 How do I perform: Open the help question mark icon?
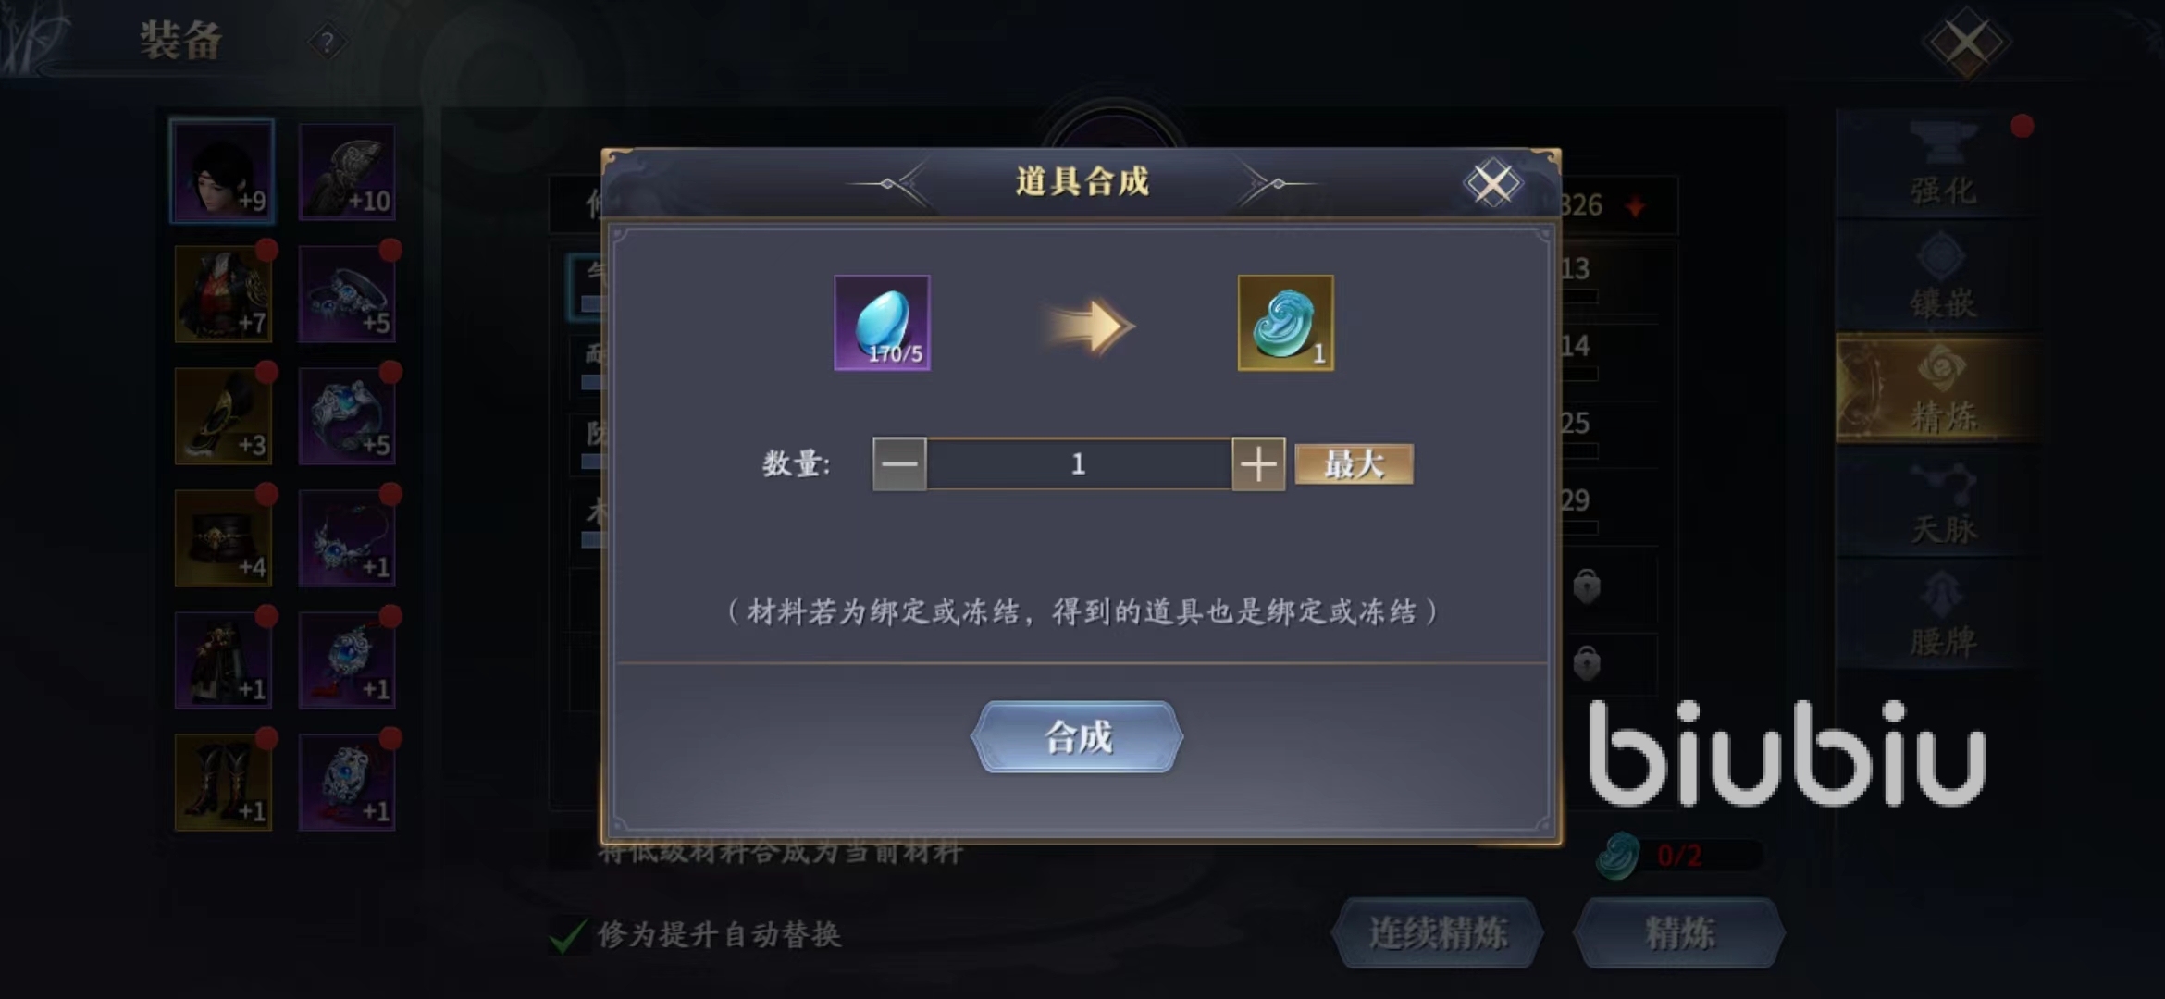327,42
